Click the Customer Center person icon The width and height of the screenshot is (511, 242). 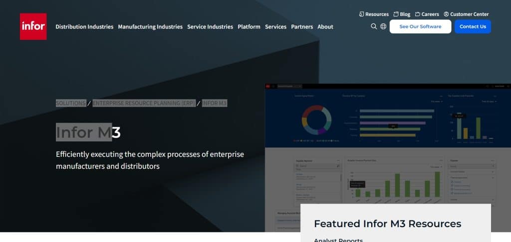(x=446, y=14)
